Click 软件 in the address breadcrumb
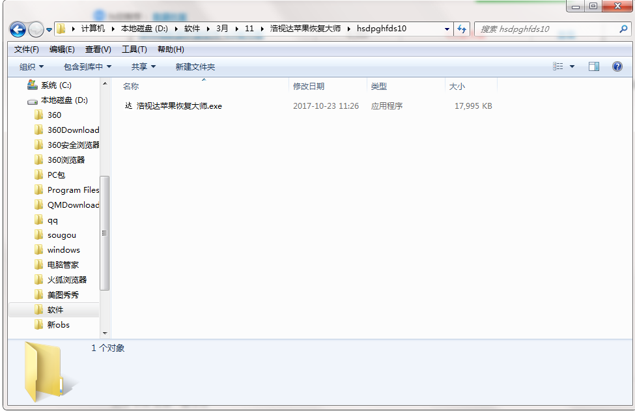635x411 pixels. coord(192,29)
